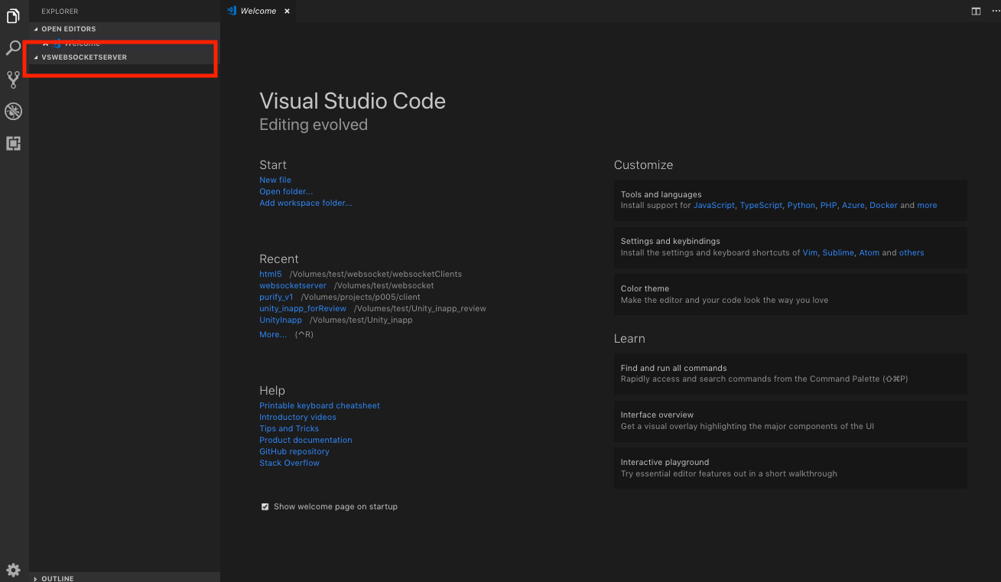
Task: Click the Tools and languages heading
Action: click(661, 194)
